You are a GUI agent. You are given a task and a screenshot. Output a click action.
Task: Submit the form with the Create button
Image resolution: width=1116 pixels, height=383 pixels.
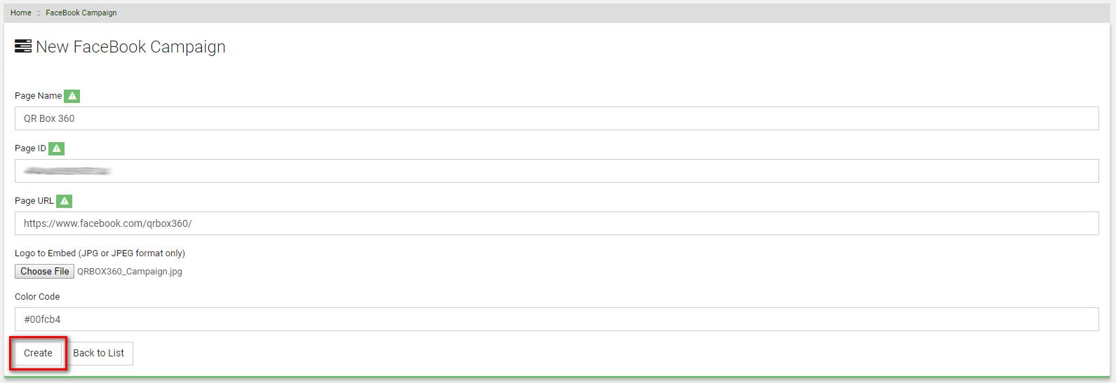(38, 354)
